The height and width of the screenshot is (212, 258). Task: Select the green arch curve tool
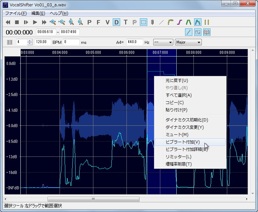pyautogui.click(x=188, y=22)
